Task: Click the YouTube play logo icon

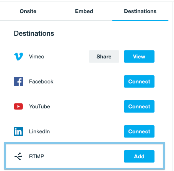Action: [18, 106]
